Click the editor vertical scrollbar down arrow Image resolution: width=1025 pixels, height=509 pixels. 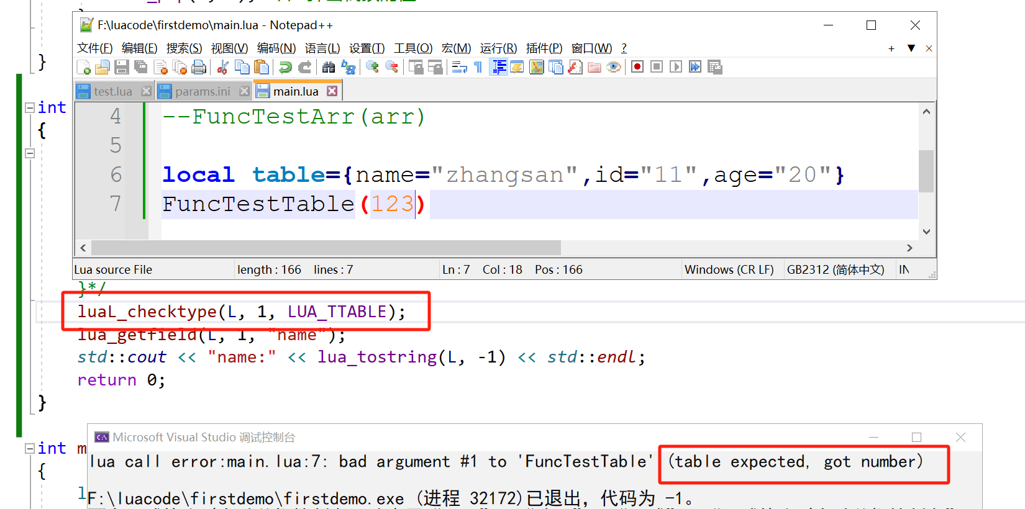click(x=926, y=232)
